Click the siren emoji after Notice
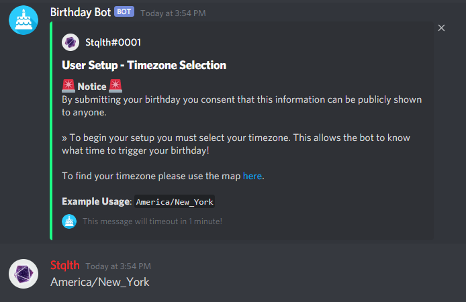466x302 pixels. 117,86
